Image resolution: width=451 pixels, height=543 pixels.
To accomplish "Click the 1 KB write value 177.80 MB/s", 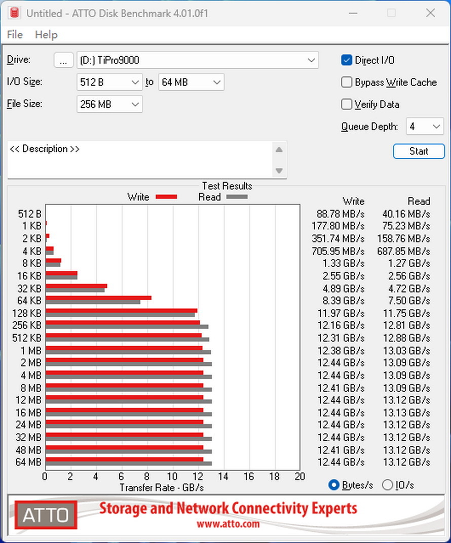I will tap(338, 226).
